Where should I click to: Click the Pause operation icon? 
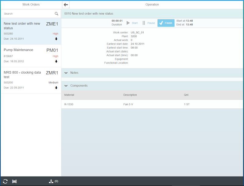(143, 23)
